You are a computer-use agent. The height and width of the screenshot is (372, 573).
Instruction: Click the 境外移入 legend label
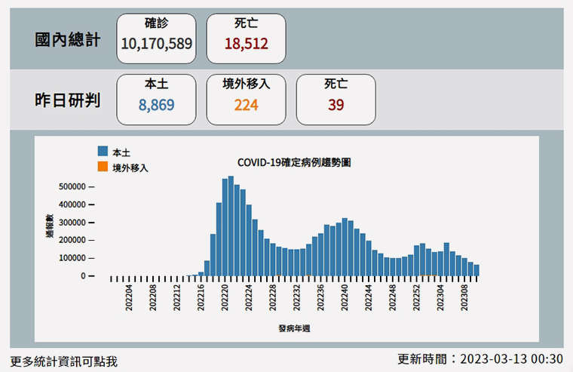coord(130,168)
